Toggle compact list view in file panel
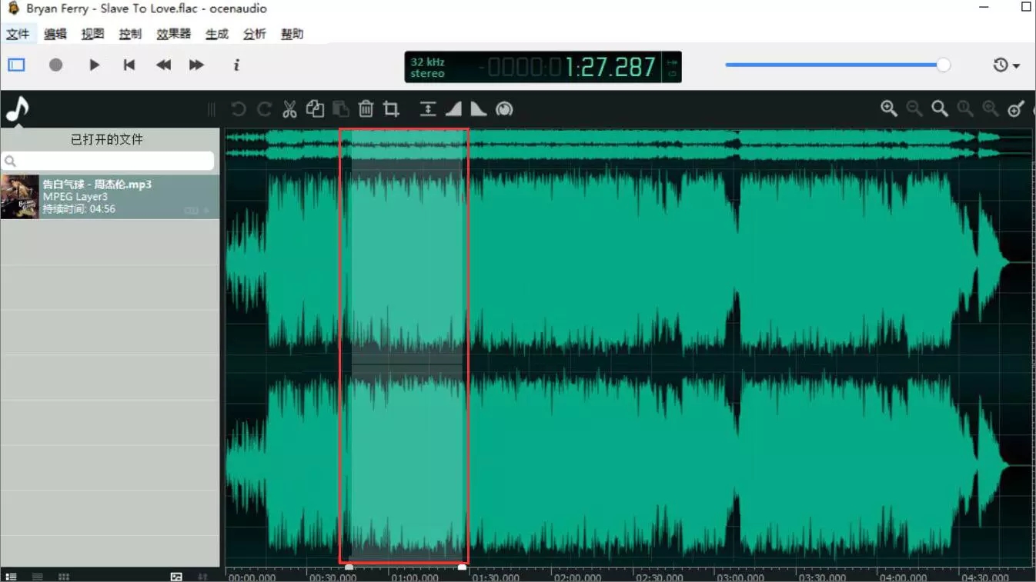Image resolution: width=1036 pixels, height=582 pixels. tap(36, 576)
